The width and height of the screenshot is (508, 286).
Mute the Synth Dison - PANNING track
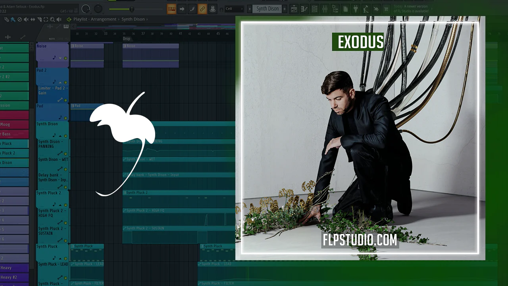point(65,154)
